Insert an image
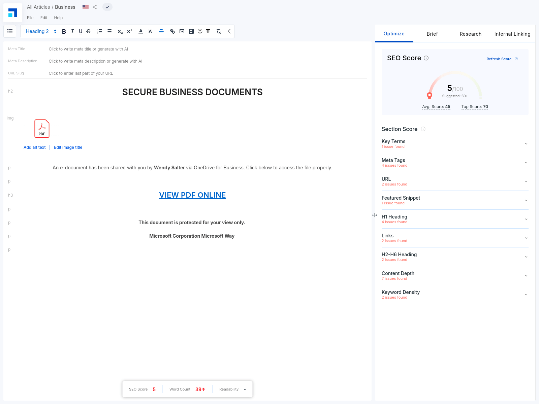This screenshot has height=404, width=539. point(182,31)
